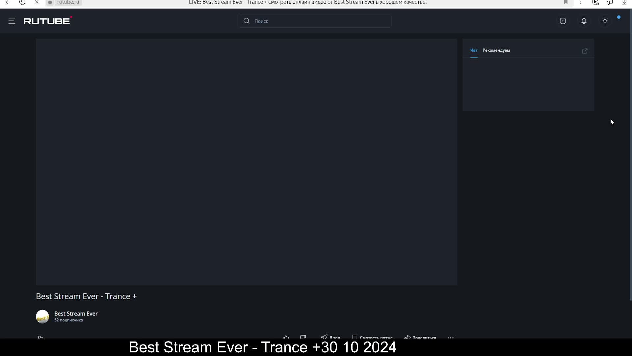Toggle the browser bookmark icon

tap(566, 2)
